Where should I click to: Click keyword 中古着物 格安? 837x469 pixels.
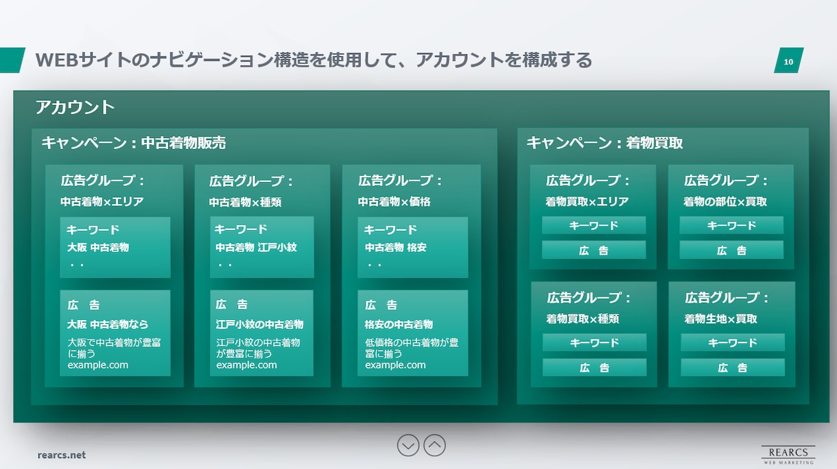click(395, 247)
